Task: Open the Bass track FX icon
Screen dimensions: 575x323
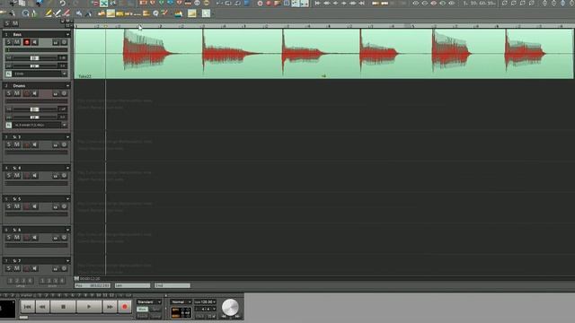Action: pyautogui.click(x=8, y=74)
